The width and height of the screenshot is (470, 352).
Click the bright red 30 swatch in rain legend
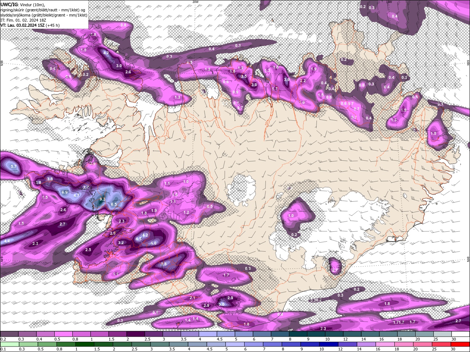tap(460, 344)
